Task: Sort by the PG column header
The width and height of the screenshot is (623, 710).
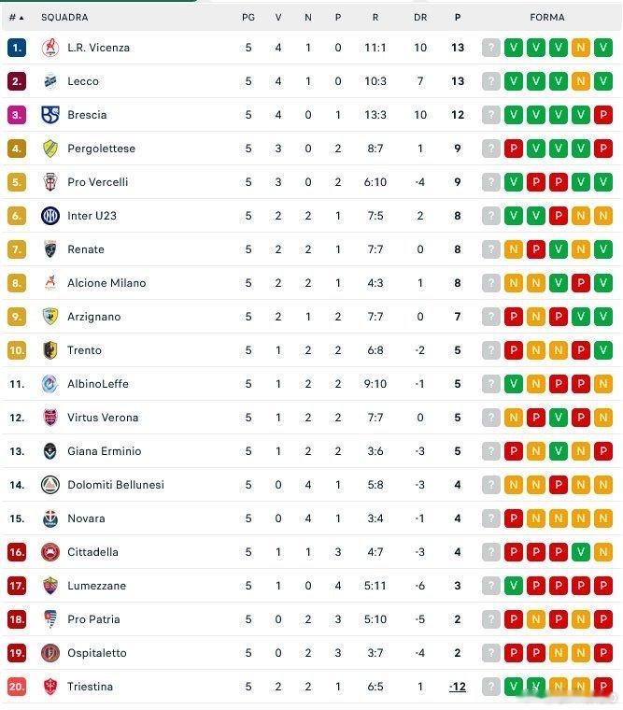Action: (248, 17)
